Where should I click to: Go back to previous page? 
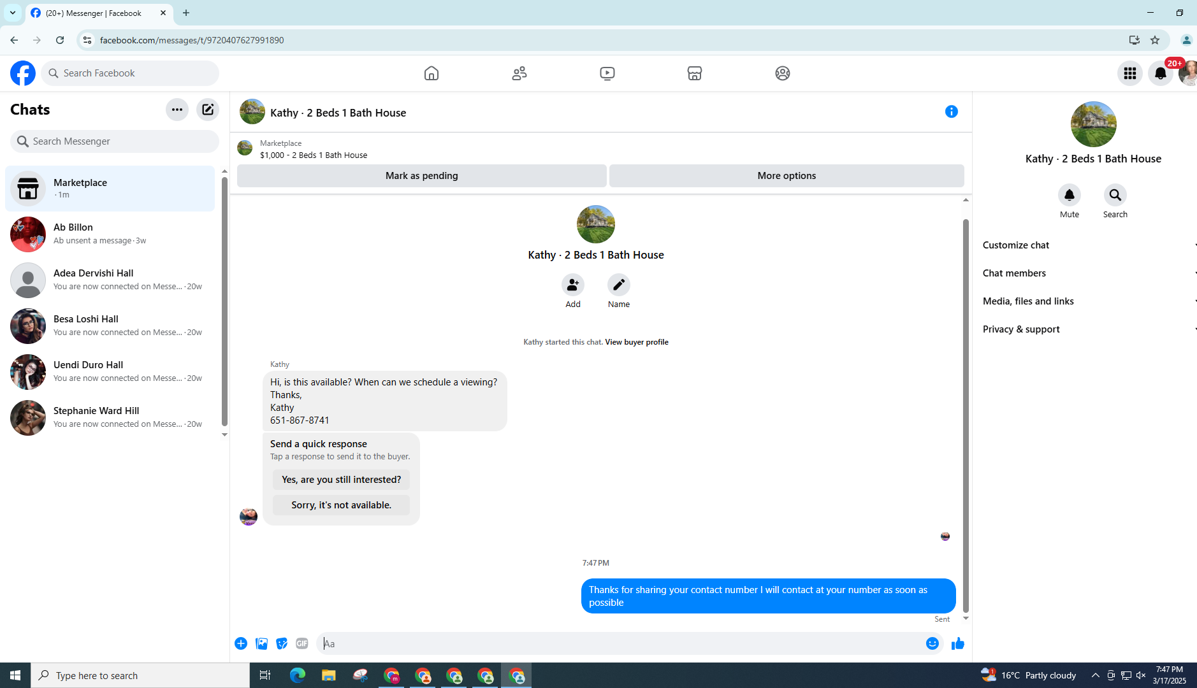(x=14, y=40)
